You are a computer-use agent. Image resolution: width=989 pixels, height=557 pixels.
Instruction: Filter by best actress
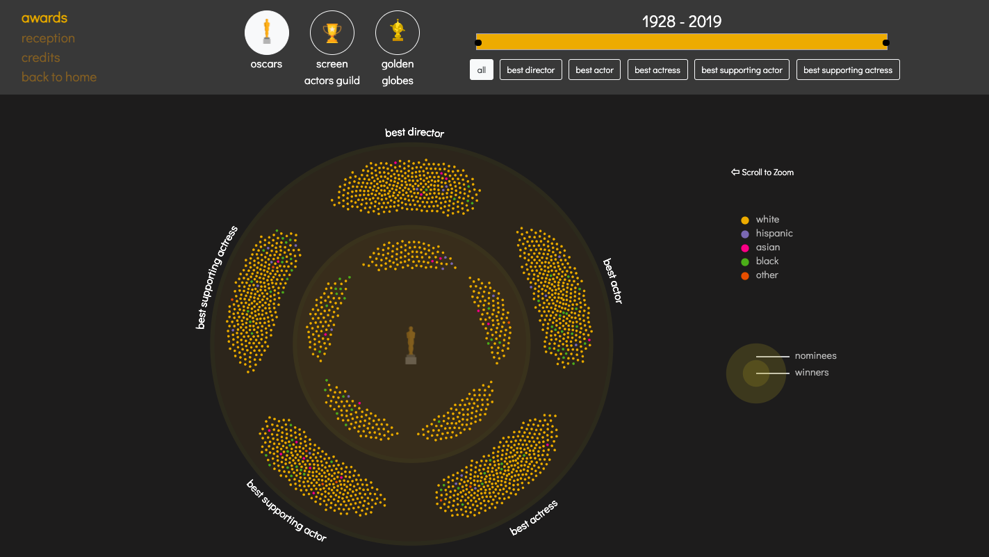657,70
